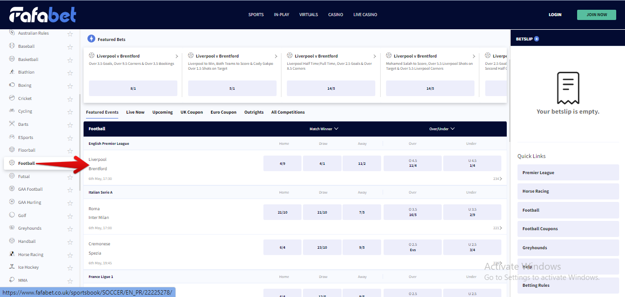Viewport: 625px width, 297px height.
Task: Expand the Over 3.5 Goals featured bet chevron
Action: [x=177, y=57]
